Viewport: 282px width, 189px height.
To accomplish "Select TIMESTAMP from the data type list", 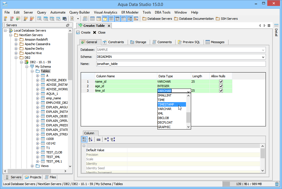I will 167,104.
